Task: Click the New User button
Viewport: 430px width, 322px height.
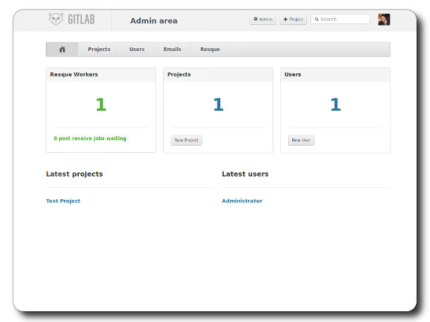Action: click(301, 140)
